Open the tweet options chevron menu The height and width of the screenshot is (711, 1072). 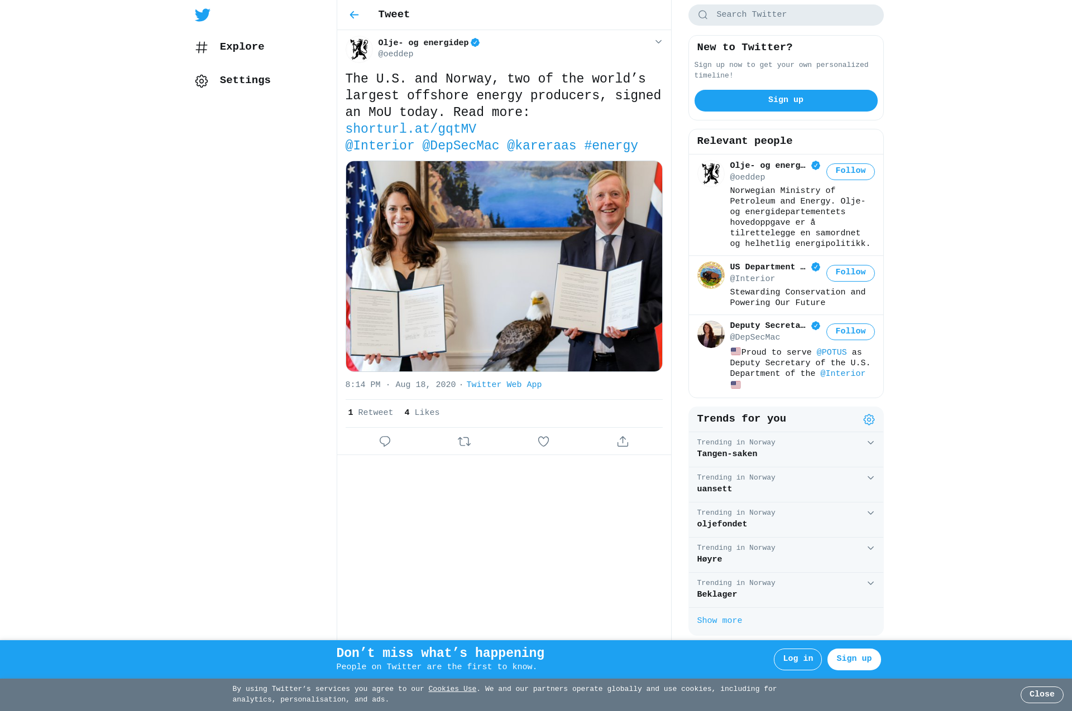(658, 42)
